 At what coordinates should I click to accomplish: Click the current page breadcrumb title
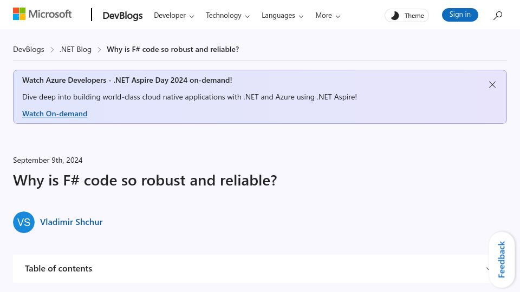coord(173,49)
